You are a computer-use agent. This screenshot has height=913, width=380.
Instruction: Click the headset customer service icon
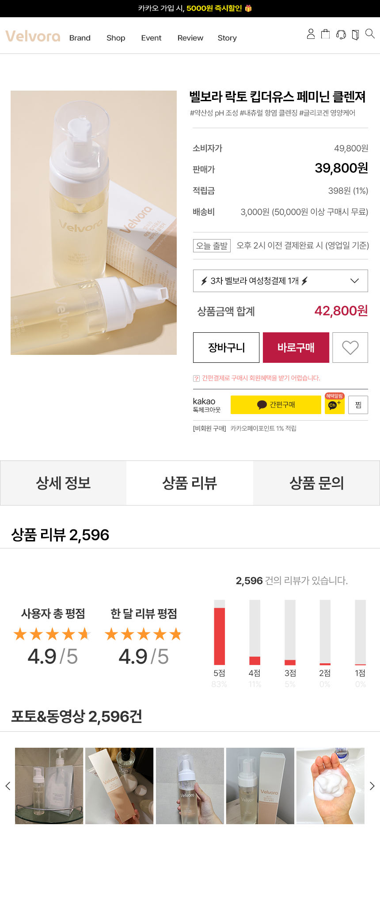click(x=341, y=34)
